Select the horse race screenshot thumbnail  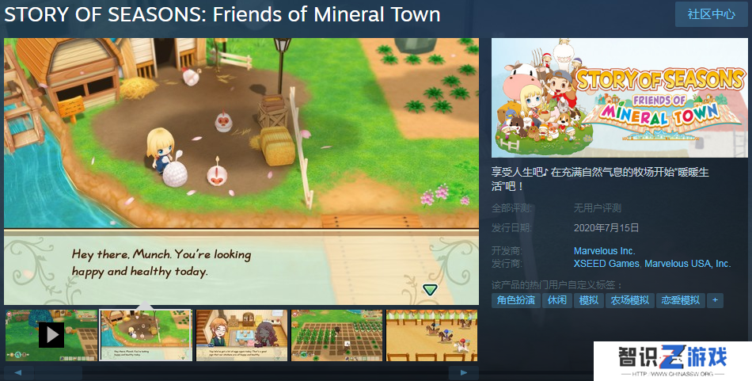(x=431, y=335)
